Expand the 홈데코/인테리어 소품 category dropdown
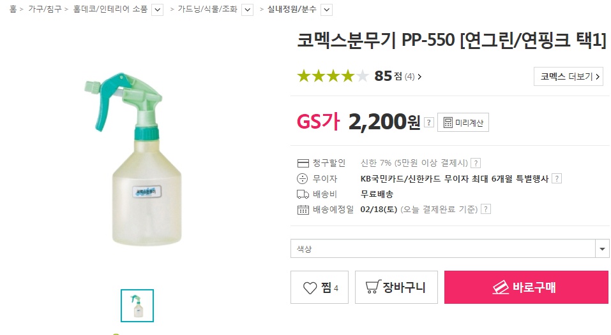 click(x=158, y=10)
